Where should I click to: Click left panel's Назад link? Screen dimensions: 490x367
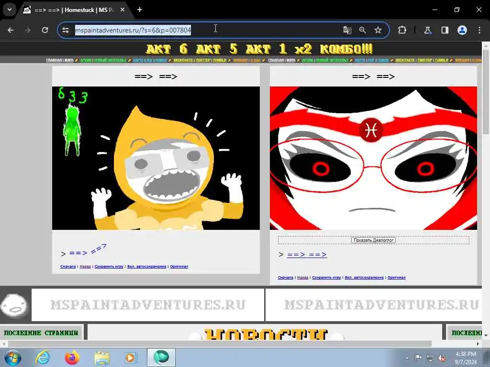85,267
